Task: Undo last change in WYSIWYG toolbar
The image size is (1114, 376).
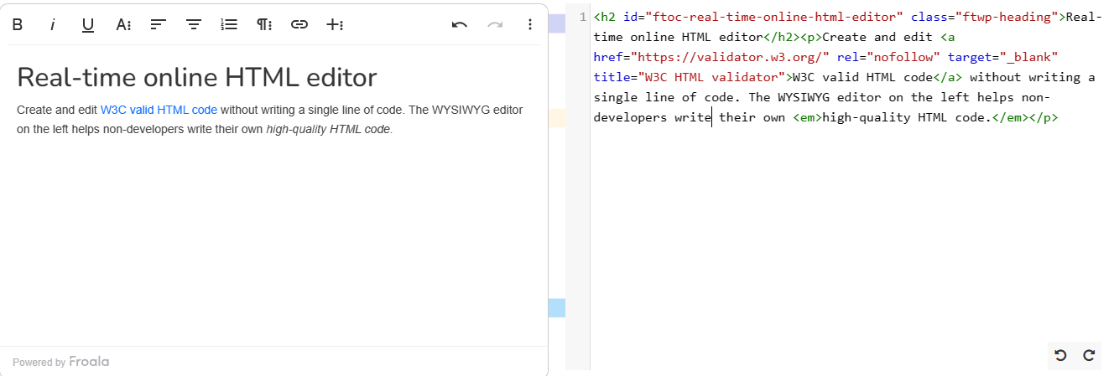Action: click(x=459, y=24)
